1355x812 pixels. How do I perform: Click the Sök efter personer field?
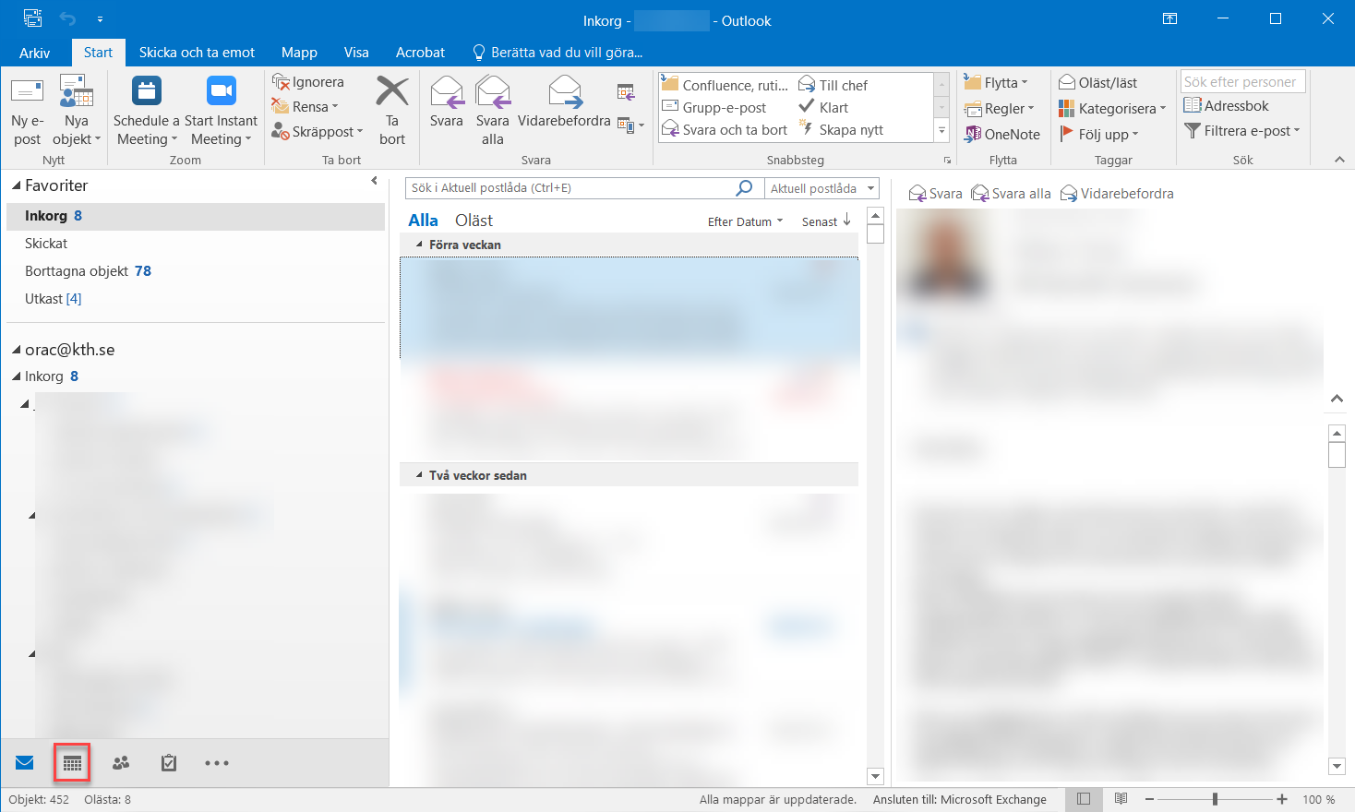coord(1242,82)
